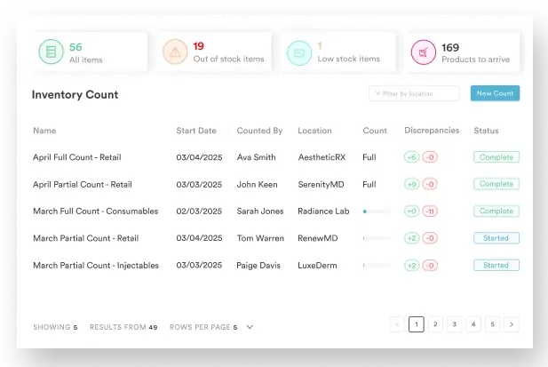Go to page 2
548x367 pixels.
coord(435,324)
